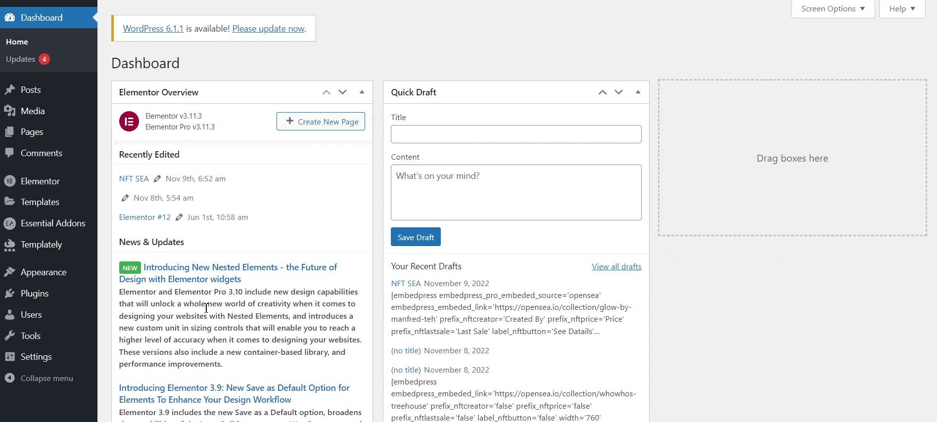Click the Posts pushpin icon

point(10,90)
